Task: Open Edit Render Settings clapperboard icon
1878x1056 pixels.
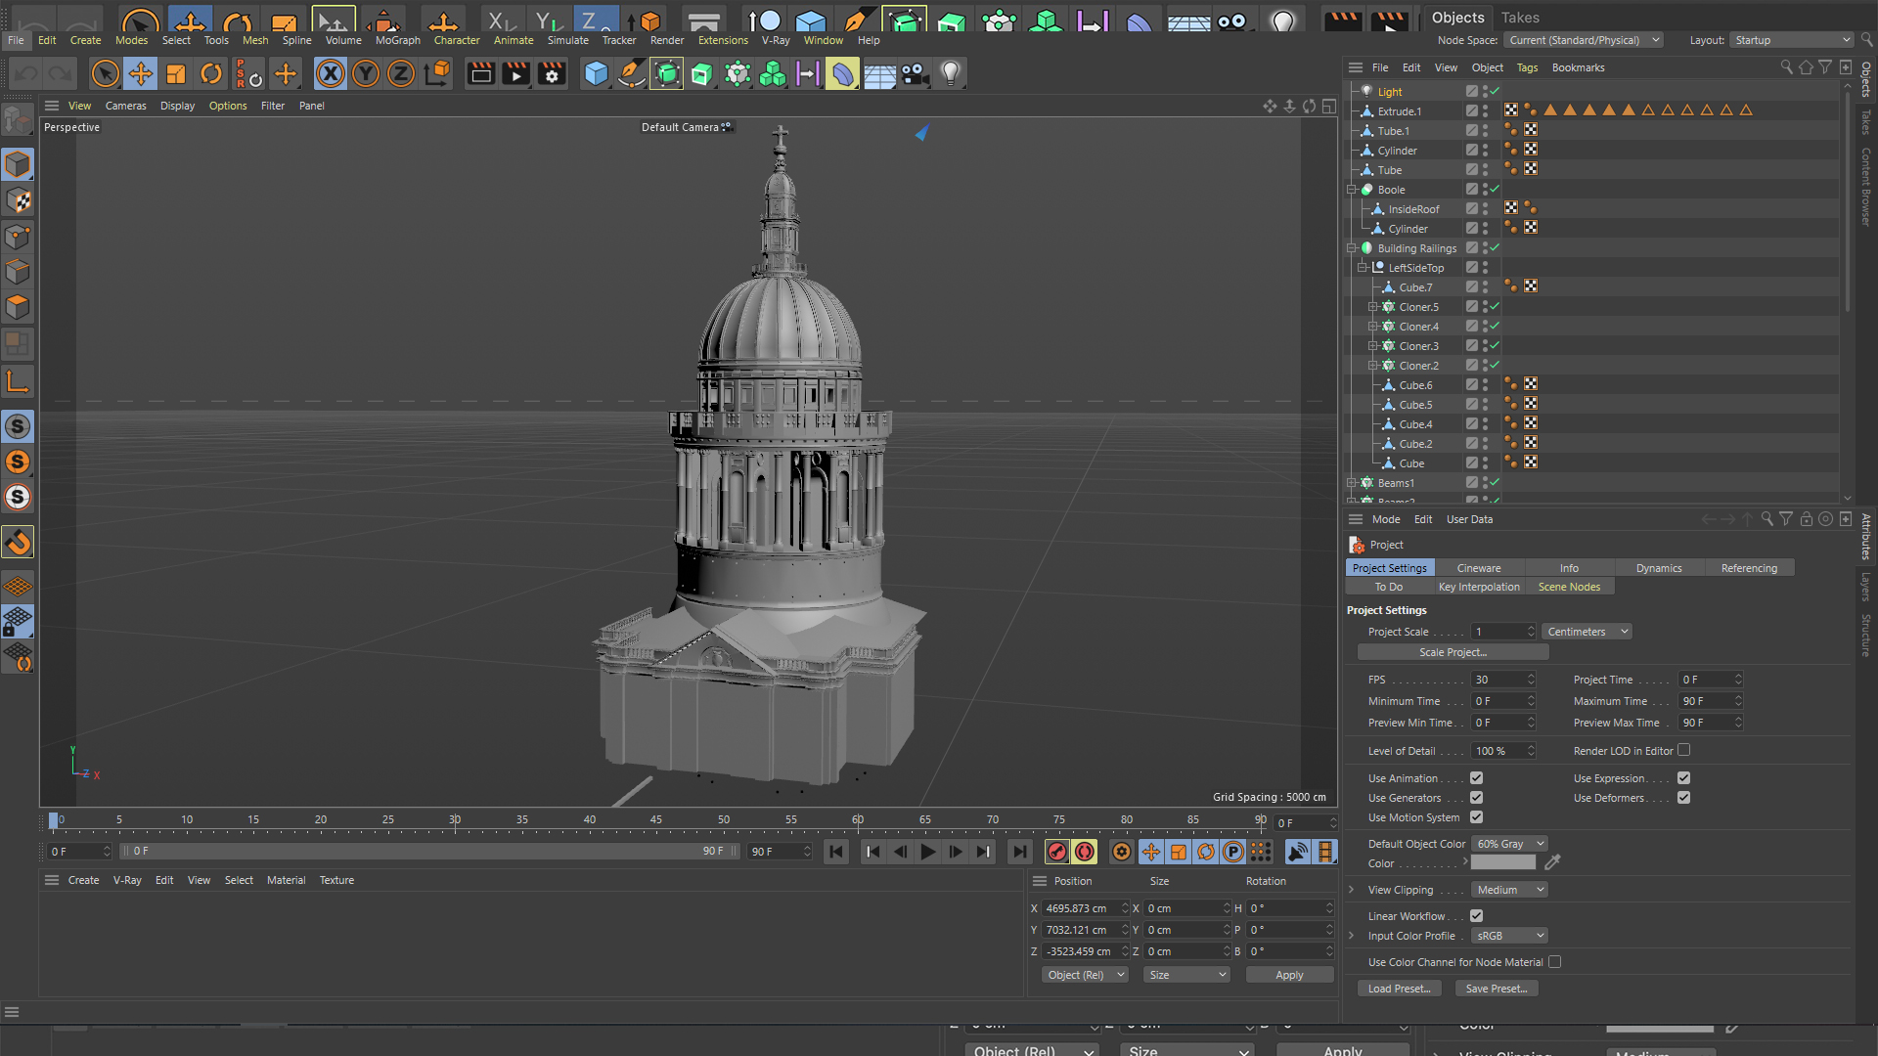Action: pyautogui.click(x=552, y=73)
